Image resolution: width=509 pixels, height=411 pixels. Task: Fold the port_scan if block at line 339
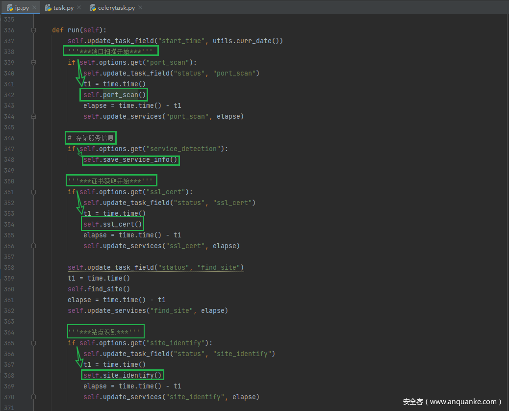(x=33, y=63)
